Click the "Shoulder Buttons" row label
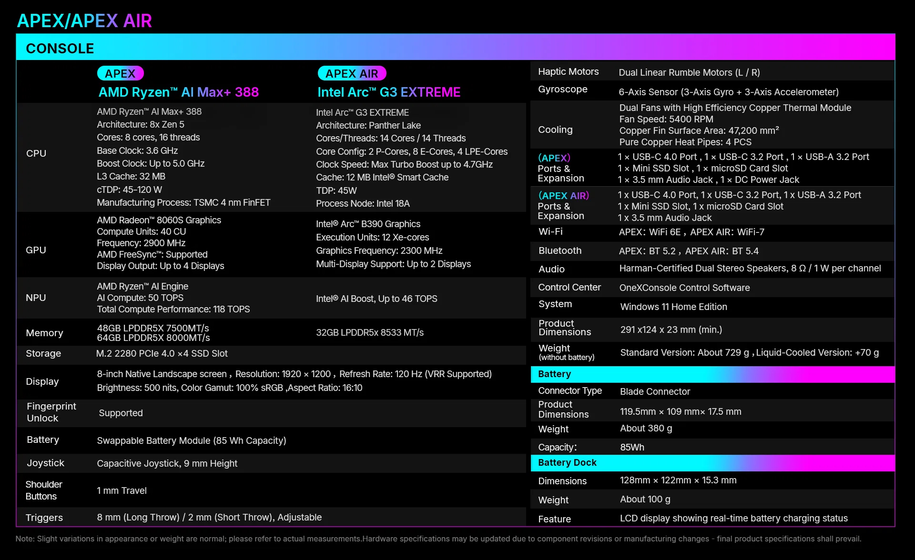Viewport: 915px width, 560px height. 44,490
